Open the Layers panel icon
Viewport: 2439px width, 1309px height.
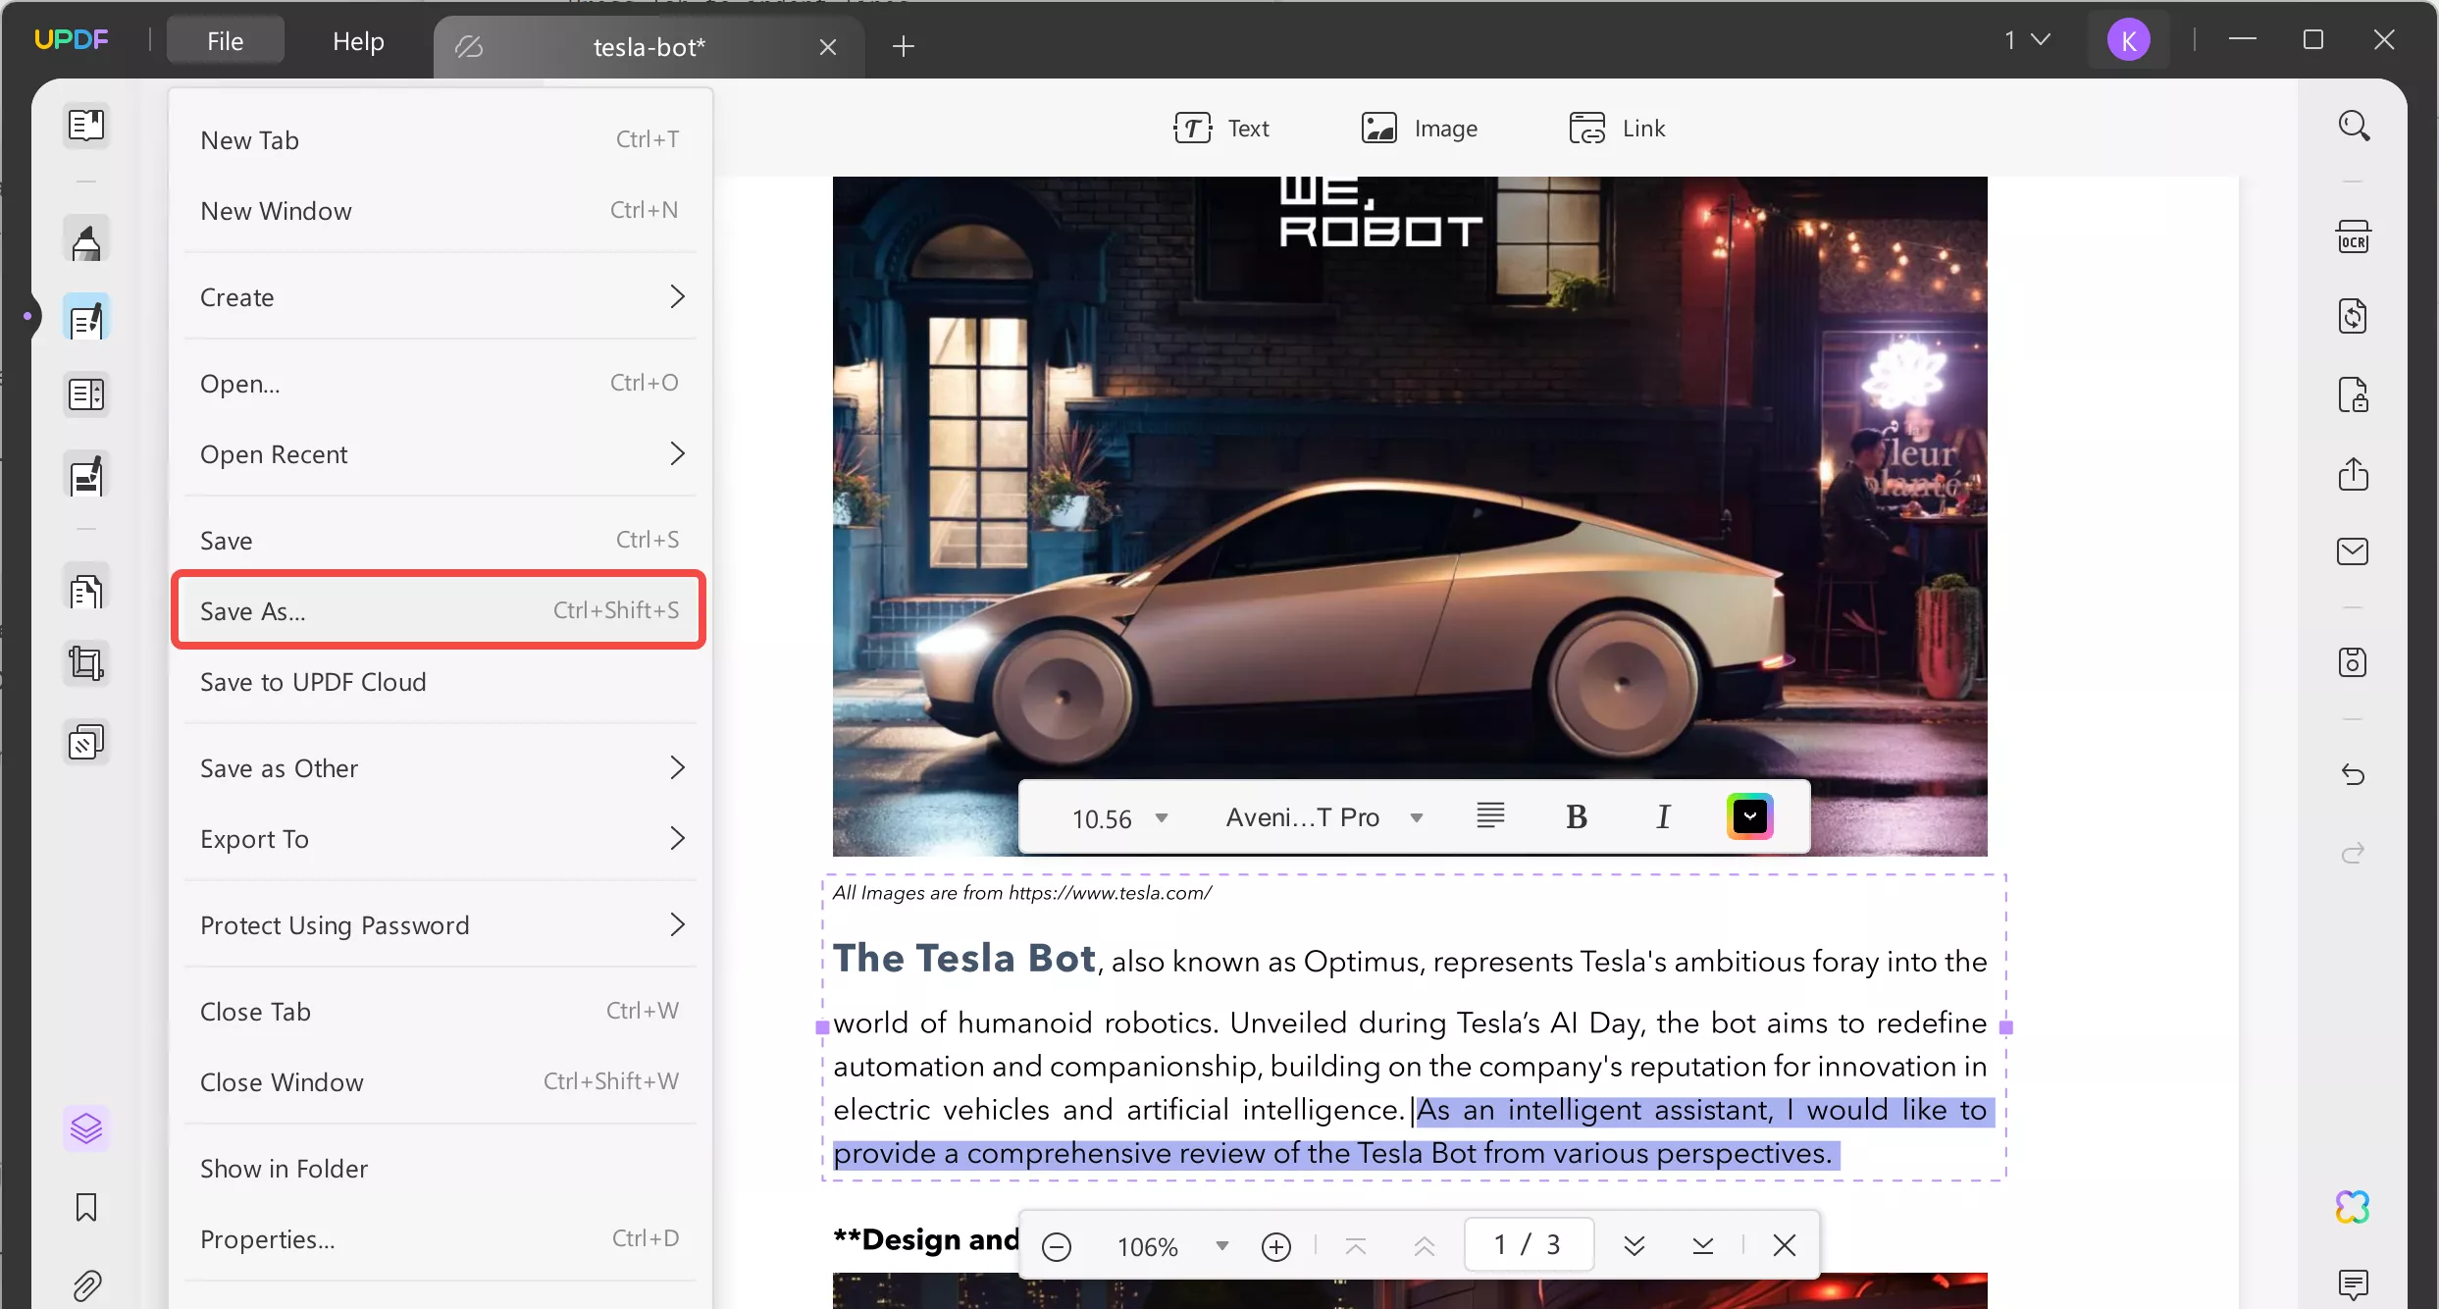86,1128
